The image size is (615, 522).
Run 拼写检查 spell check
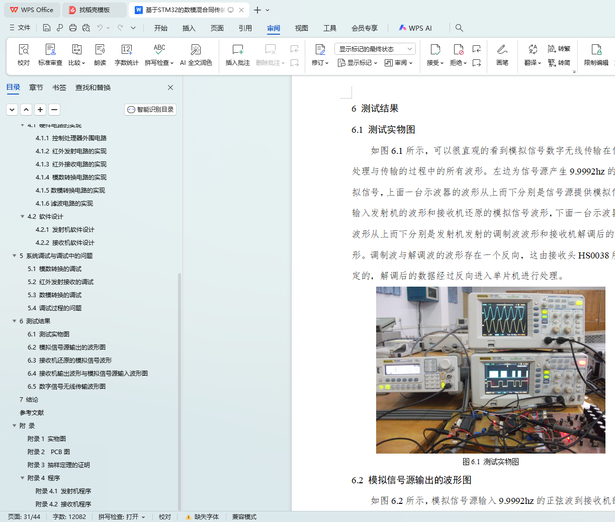[x=159, y=55]
